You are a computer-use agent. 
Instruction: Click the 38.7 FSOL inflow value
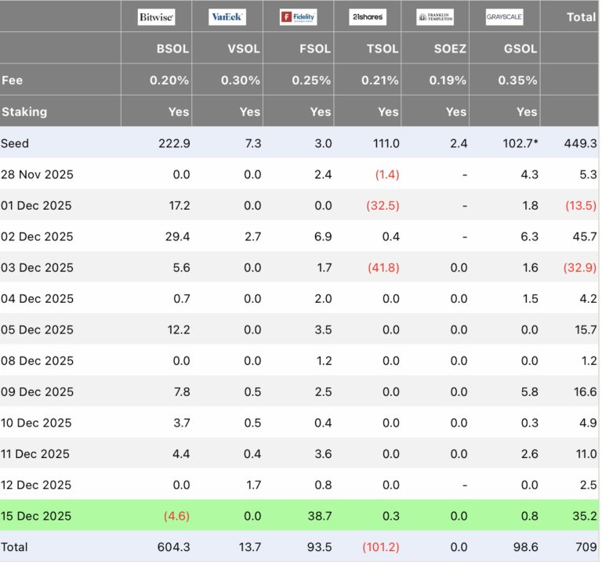321,516
